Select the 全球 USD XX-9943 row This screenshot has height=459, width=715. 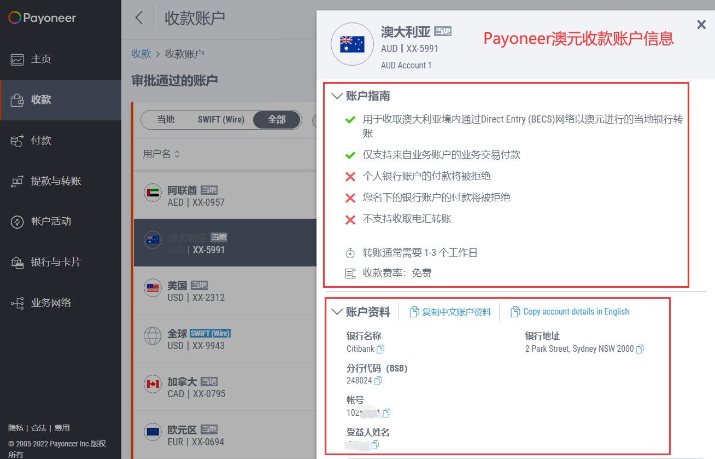(x=225, y=339)
